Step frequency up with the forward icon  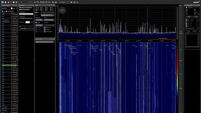71,2
